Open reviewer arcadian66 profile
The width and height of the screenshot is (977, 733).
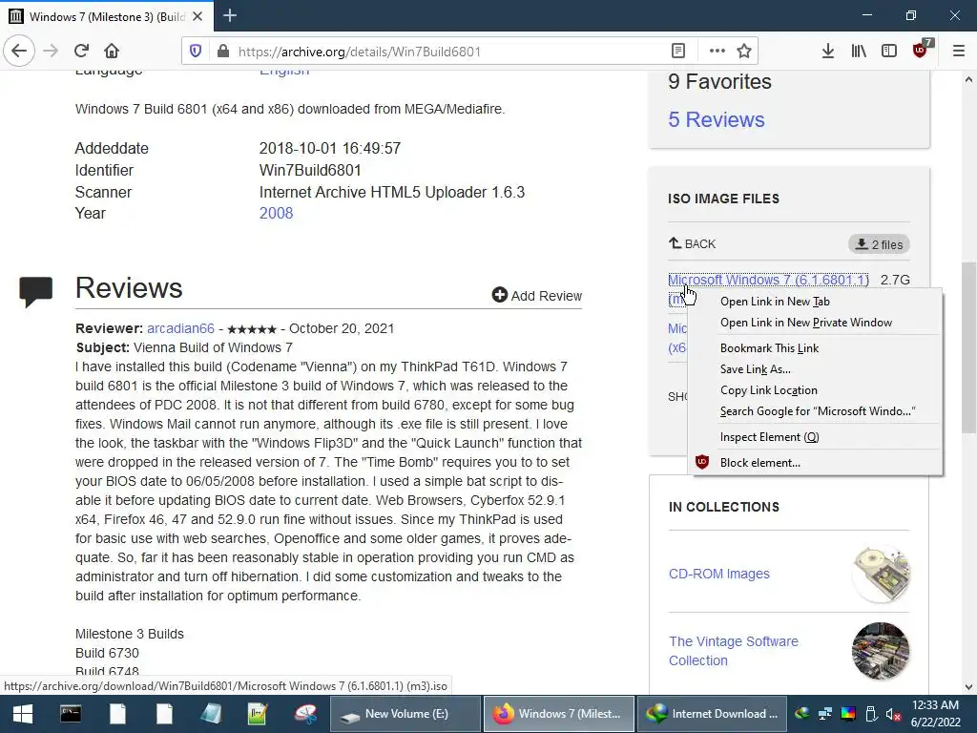[180, 328]
